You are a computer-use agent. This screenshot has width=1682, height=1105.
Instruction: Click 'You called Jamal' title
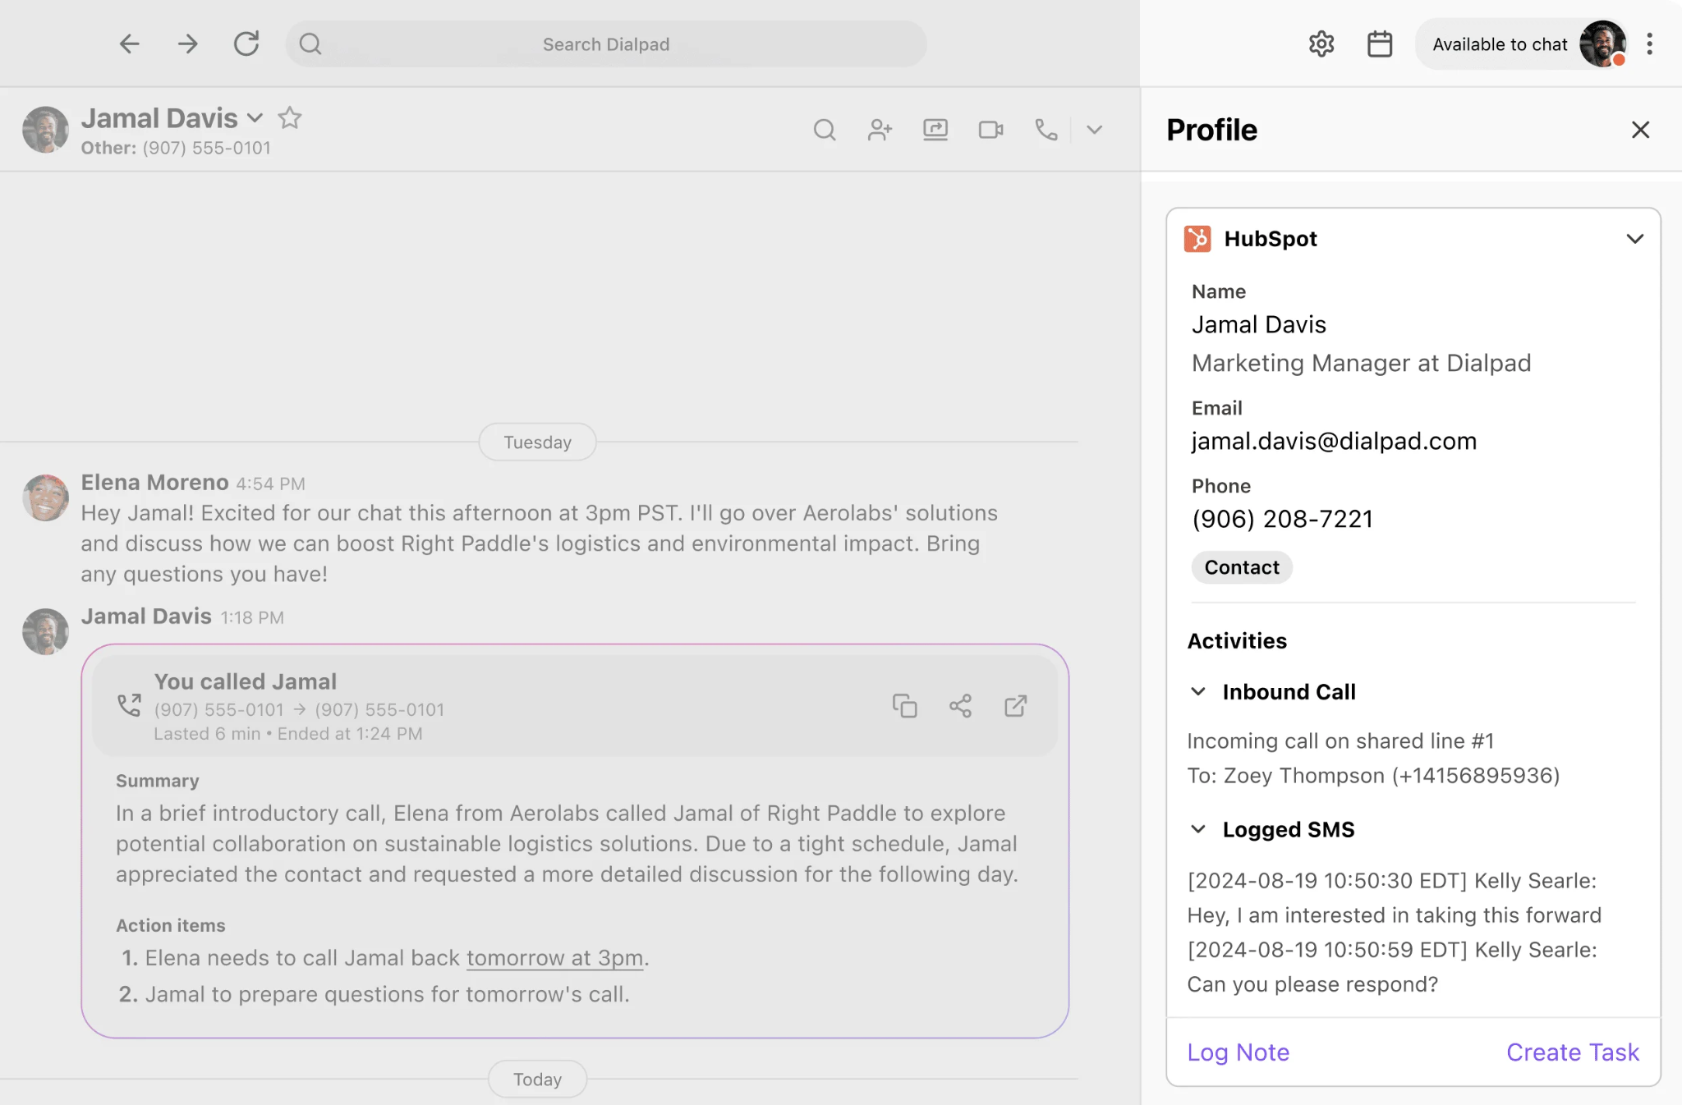pos(246,681)
